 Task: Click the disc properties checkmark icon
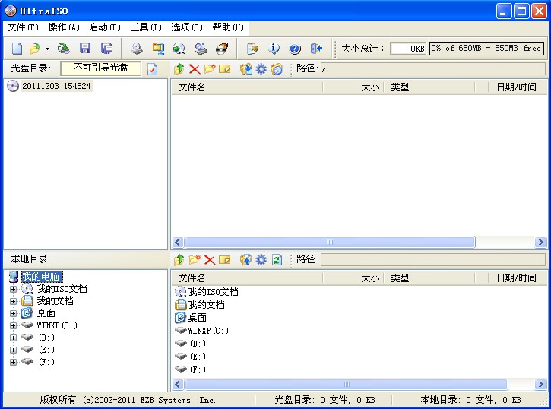coord(152,69)
